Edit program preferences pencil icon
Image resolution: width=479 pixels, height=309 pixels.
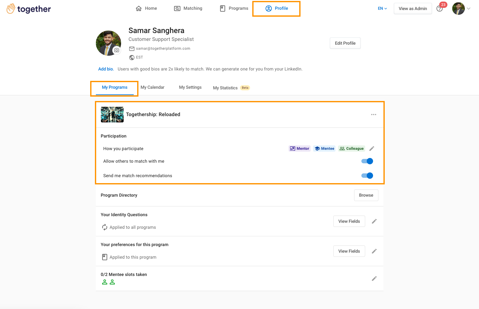click(x=374, y=251)
